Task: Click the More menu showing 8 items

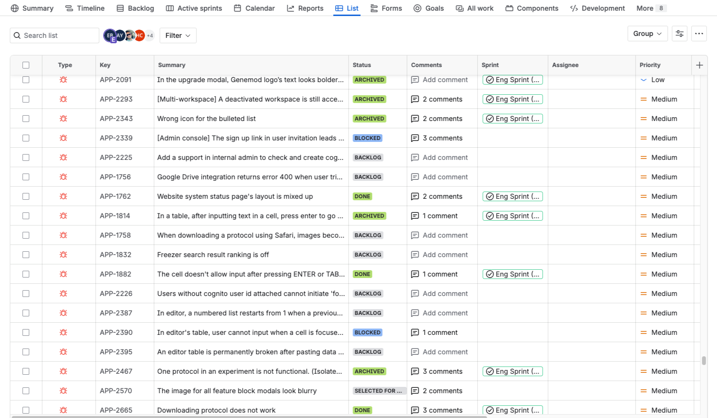Action: tap(651, 8)
